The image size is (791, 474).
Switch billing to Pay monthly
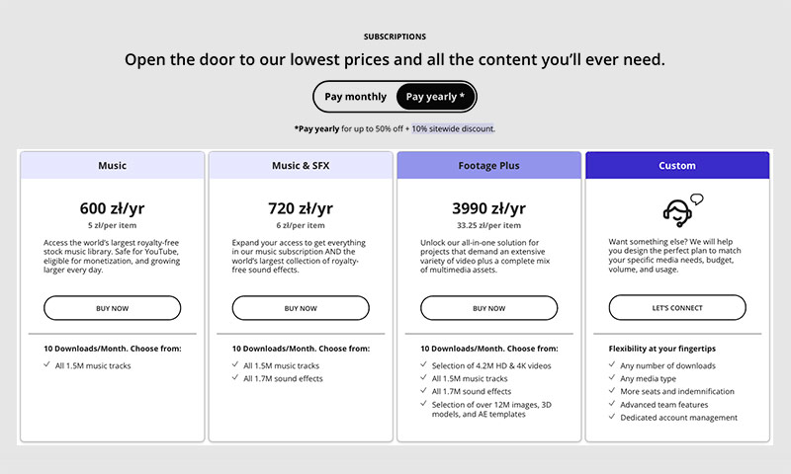click(353, 97)
